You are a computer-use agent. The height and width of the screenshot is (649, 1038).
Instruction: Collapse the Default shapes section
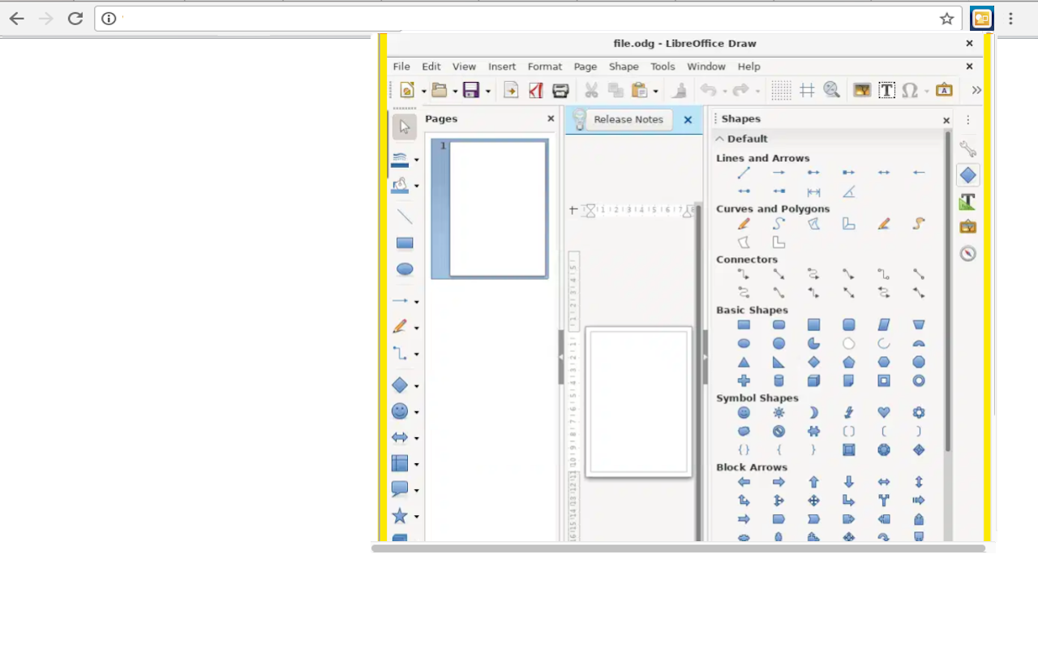(719, 139)
